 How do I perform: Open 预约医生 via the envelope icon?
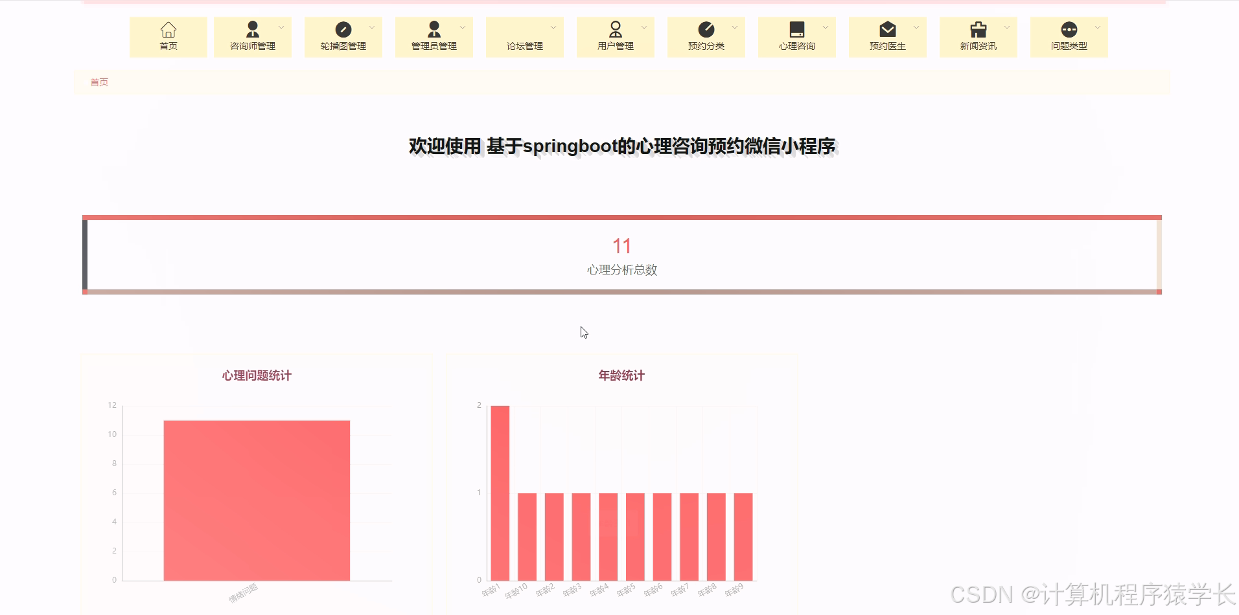pos(887,29)
